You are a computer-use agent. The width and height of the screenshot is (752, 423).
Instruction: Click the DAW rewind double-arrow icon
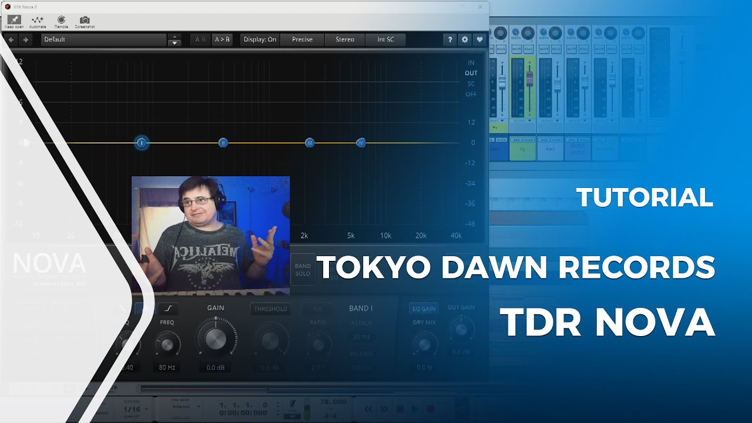tap(369, 409)
